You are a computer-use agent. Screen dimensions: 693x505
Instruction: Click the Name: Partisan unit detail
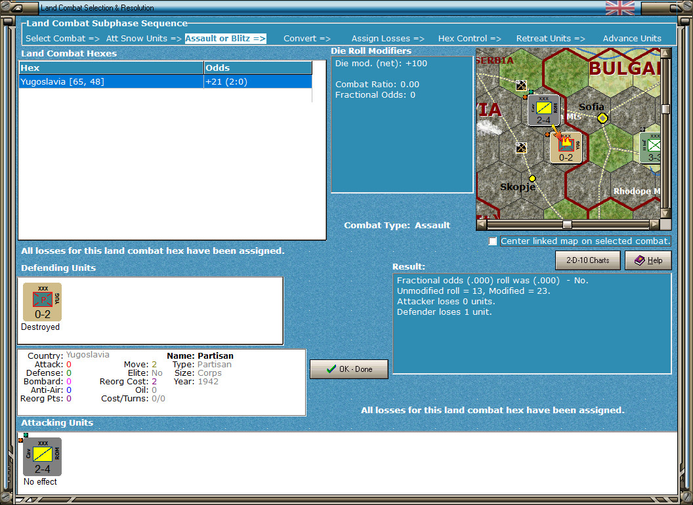point(200,355)
